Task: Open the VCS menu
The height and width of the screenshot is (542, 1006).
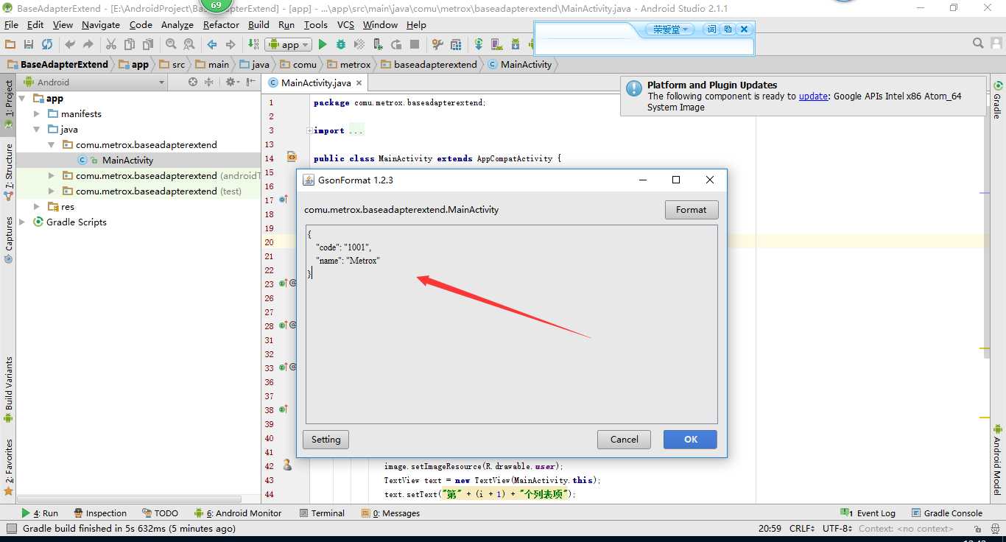Action: click(x=345, y=24)
